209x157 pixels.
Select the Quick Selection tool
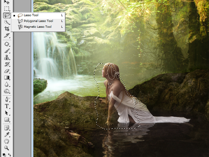pos(7,22)
